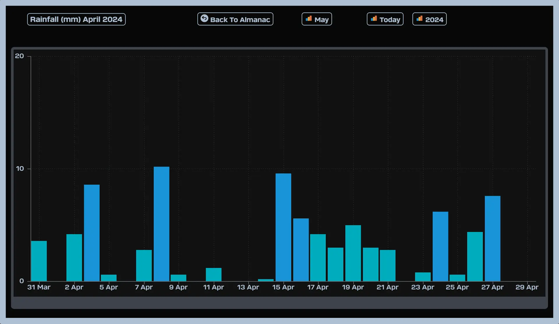559x324 pixels.
Task: Click the 31 Mar rainfall bar
Action: pos(39,261)
